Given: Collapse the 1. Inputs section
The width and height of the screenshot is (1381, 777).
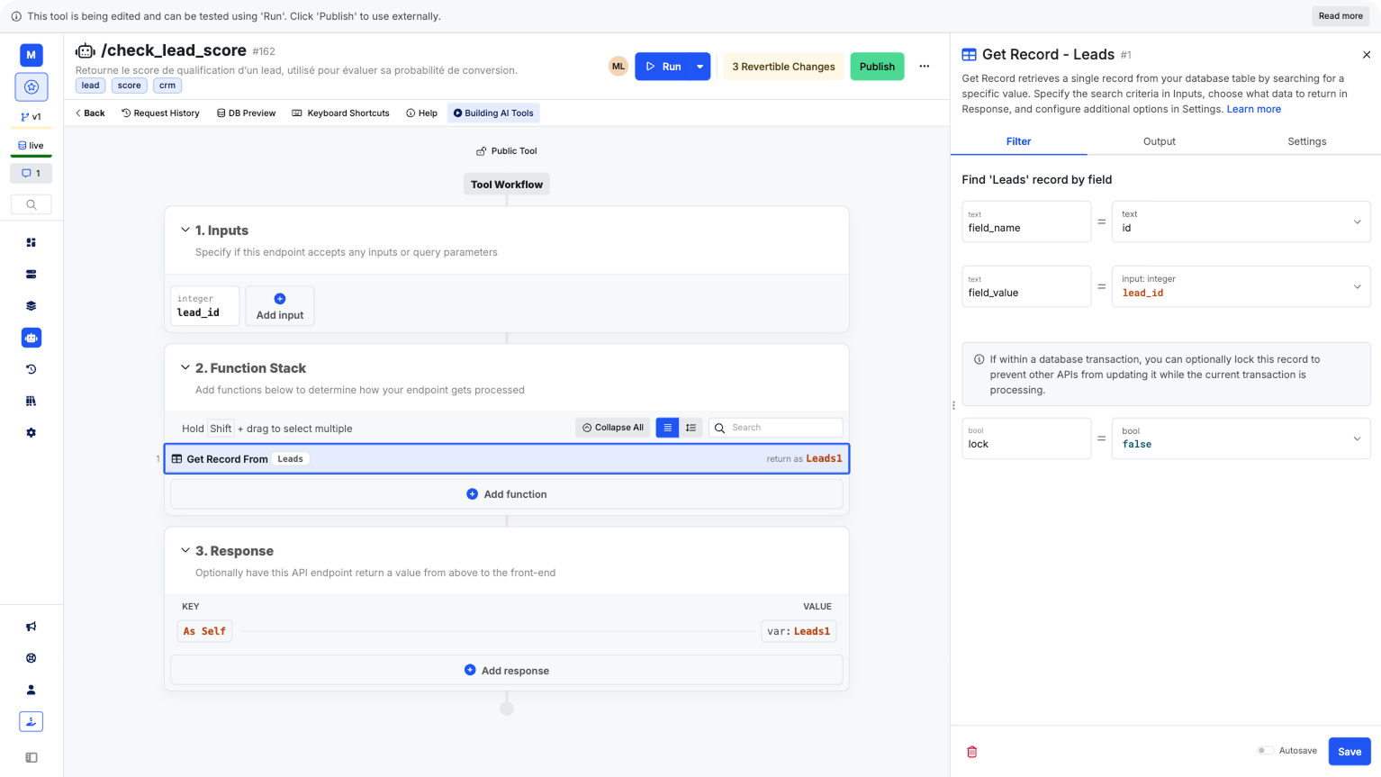Looking at the screenshot, I should [x=185, y=230].
